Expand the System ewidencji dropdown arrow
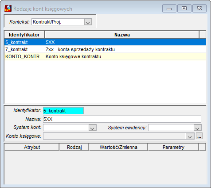The height and width of the screenshot is (188, 211). click(198, 128)
